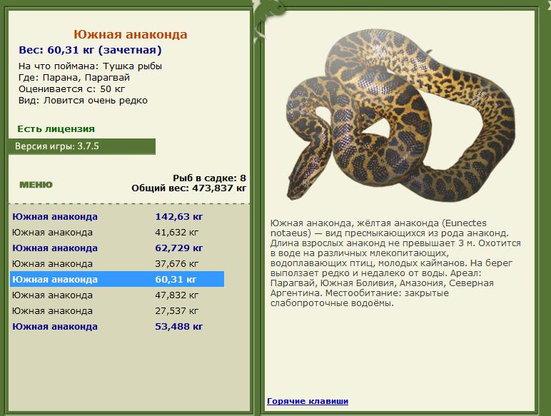Click the highlighted 60,31 кг anaconda row

117,279
